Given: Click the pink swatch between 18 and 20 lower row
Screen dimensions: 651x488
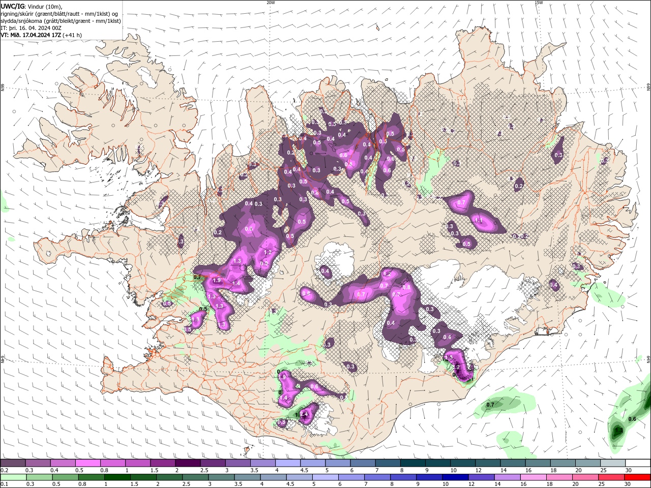Looking at the screenshot, I should coord(560,477).
